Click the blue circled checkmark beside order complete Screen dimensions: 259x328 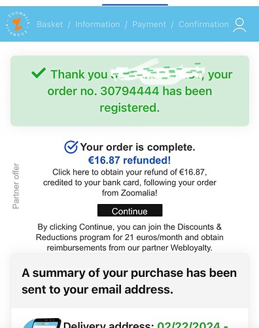[x=71, y=147]
